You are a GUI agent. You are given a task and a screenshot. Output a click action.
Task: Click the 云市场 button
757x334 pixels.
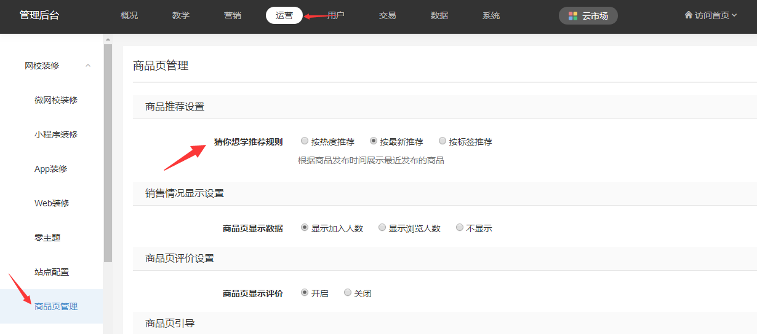(588, 16)
